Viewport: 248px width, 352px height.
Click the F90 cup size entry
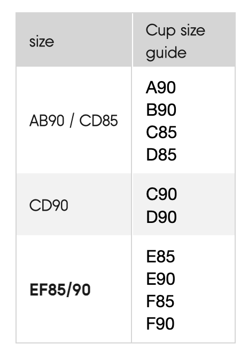(160, 324)
